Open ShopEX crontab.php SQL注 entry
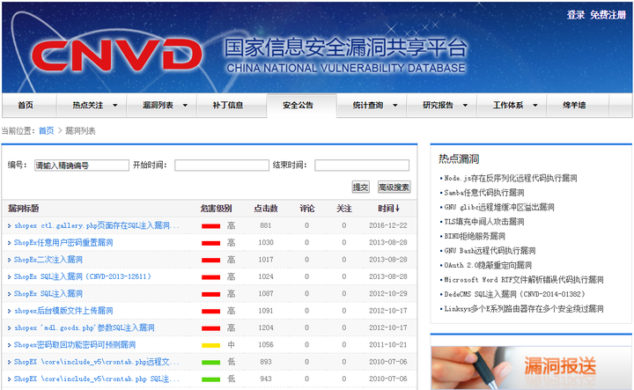 [x=97, y=379]
